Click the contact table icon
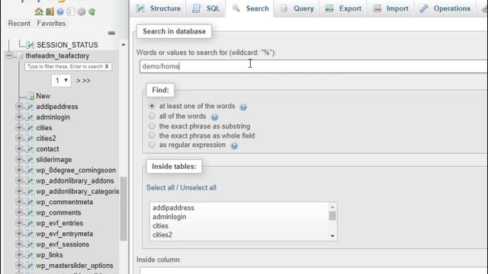The width and height of the screenshot is (488, 274). click(x=30, y=149)
